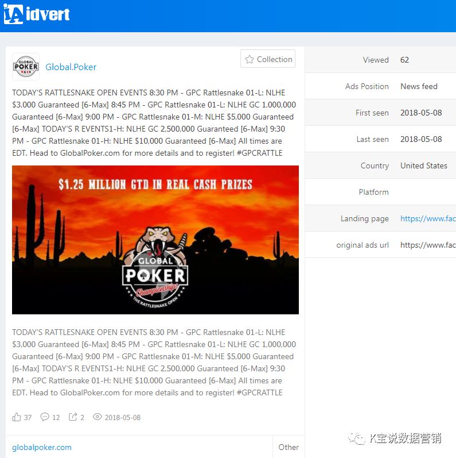Screen dimensions: 456x458
Task: Click the thumbs-up like icon
Action: click(x=16, y=417)
